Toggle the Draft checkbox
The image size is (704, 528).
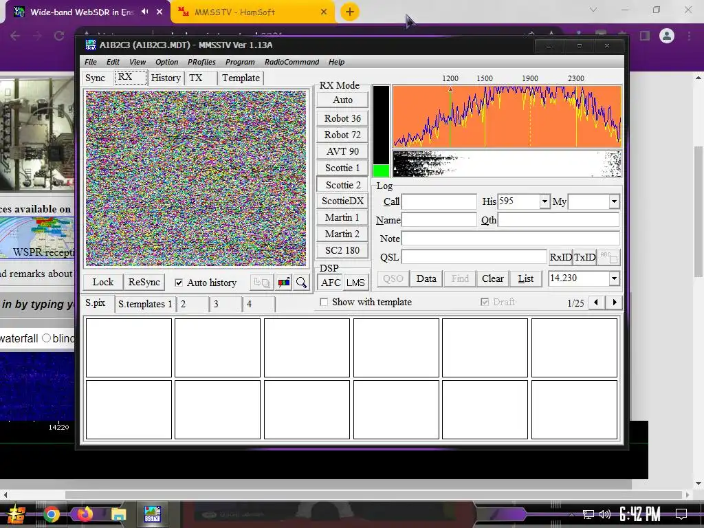pos(485,302)
